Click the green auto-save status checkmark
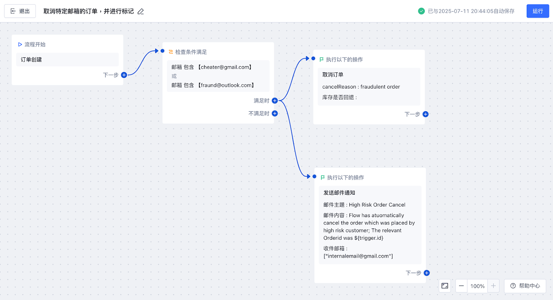Viewport: 553px width, 300px height. coord(421,11)
